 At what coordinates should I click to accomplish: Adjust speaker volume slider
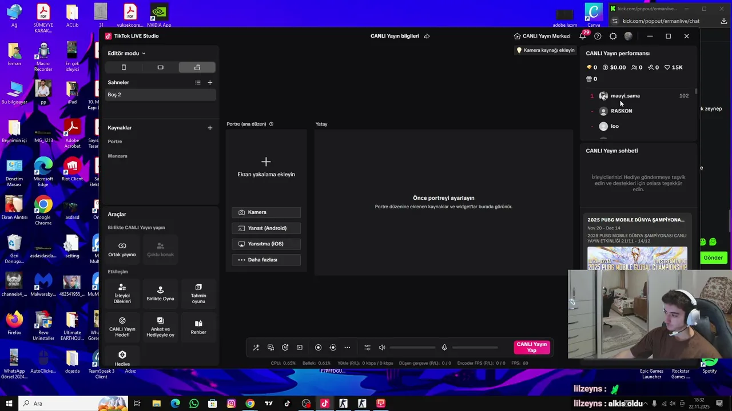pyautogui.click(x=412, y=348)
